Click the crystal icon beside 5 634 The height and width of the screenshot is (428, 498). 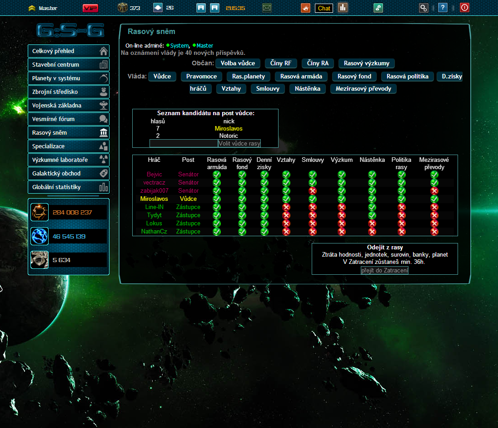pyautogui.click(x=40, y=260)
